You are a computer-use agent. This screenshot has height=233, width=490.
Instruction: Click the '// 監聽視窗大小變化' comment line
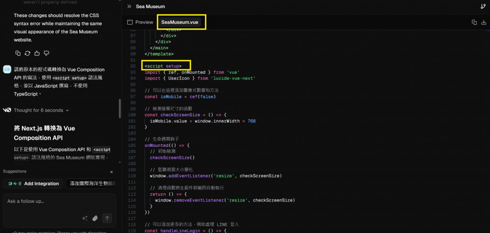pyautogui.click(x=172, y=169)
